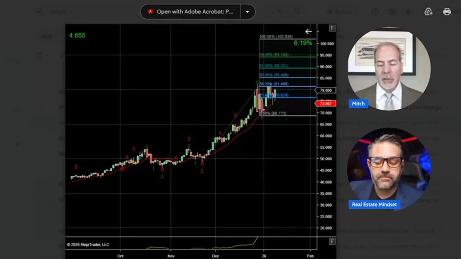Viewport: 461px width, 259px height.
Task: Click the white back arrow on chart
Action: coord(308,32)
